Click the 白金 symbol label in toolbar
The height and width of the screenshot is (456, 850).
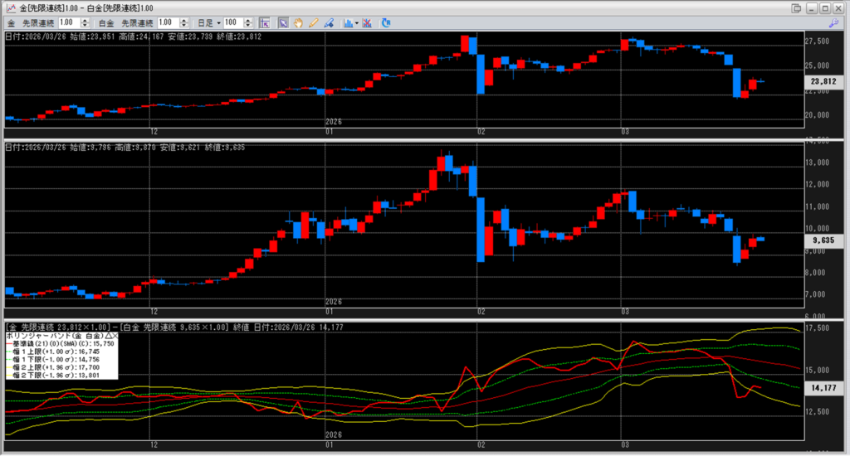[x=106, y=23]
